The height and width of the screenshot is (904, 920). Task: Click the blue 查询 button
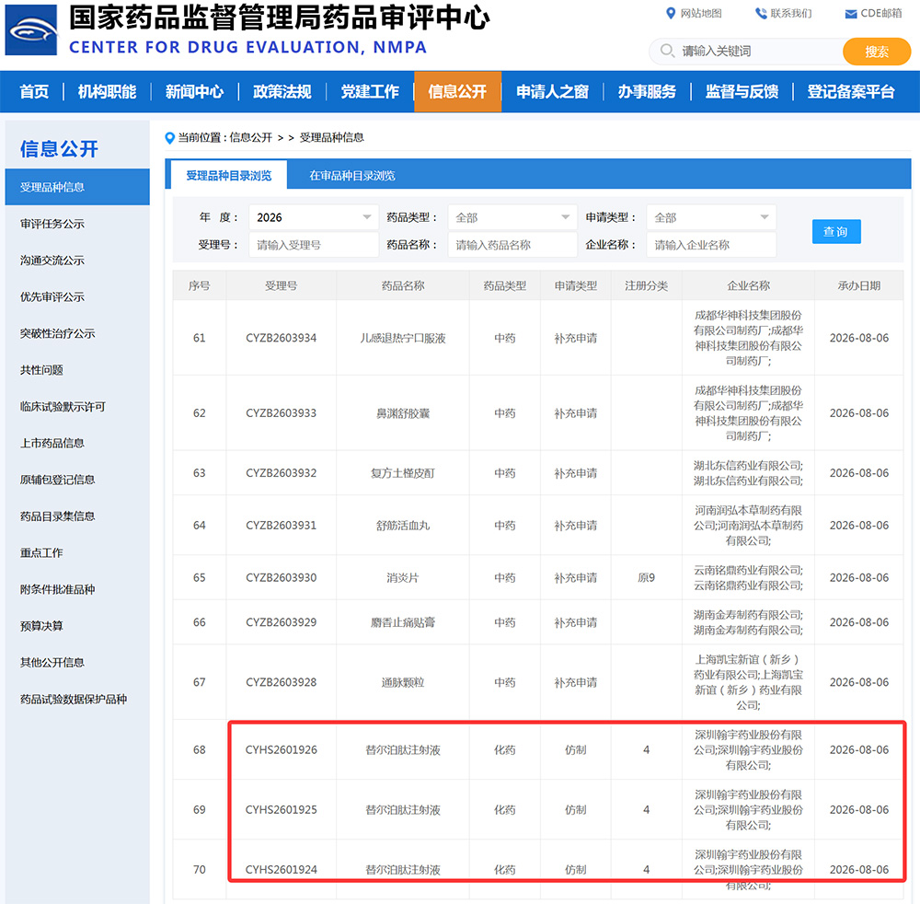point(836,231)
